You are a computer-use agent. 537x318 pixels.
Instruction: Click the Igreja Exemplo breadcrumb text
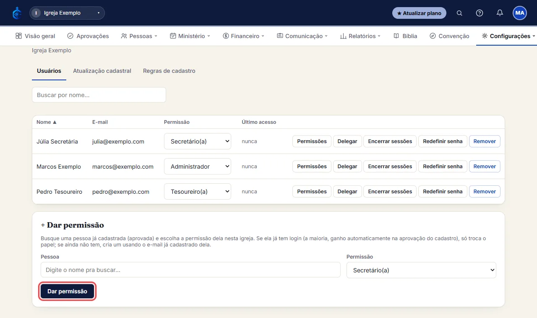pos(52,50)
